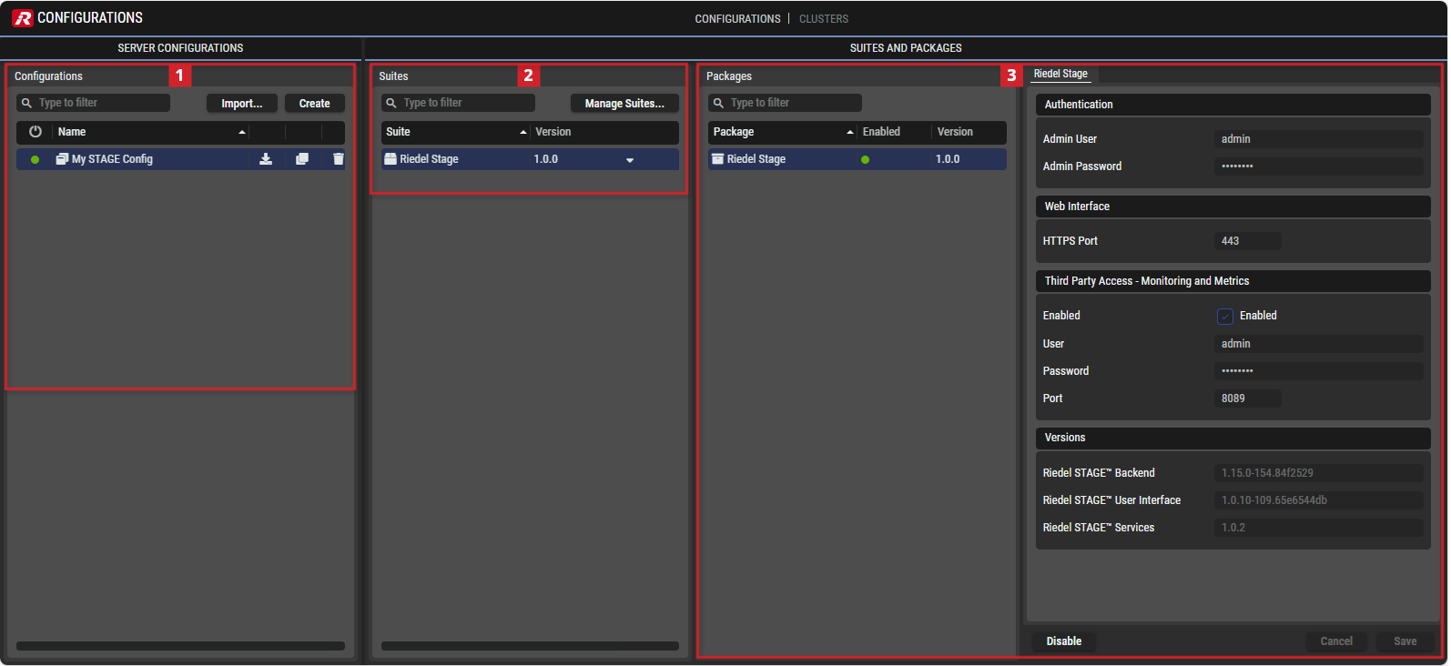Switch to the Configurations top tab
The height and width of the screenshot is (666, 1451).
tap(737, 19)
